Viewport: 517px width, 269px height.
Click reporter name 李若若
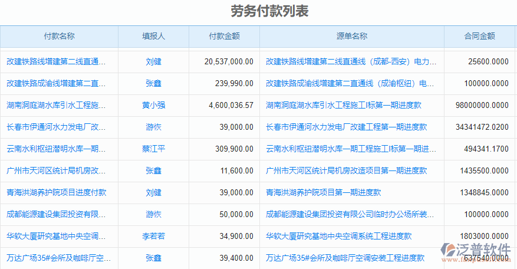(153, 236)
